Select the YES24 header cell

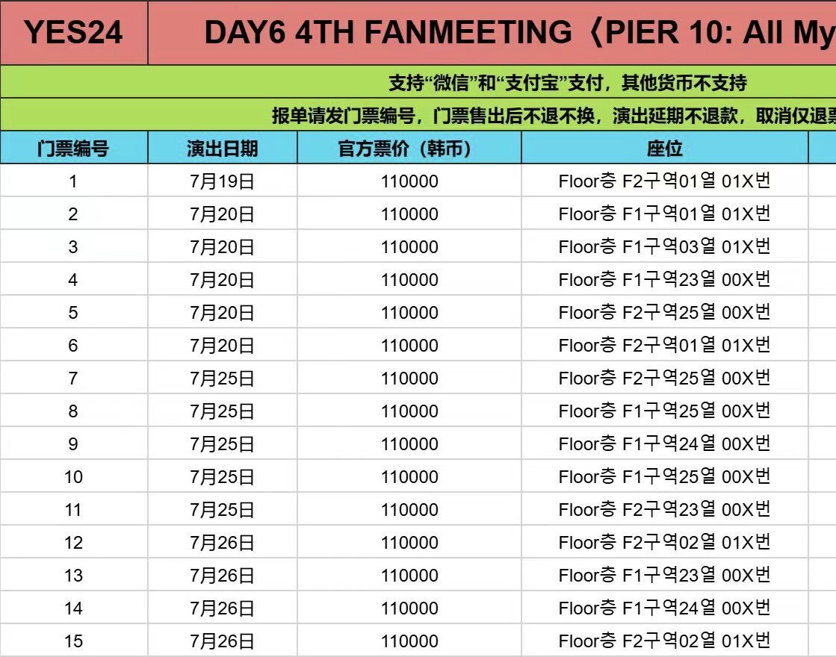pyautogui.click(x=73, y=33)
